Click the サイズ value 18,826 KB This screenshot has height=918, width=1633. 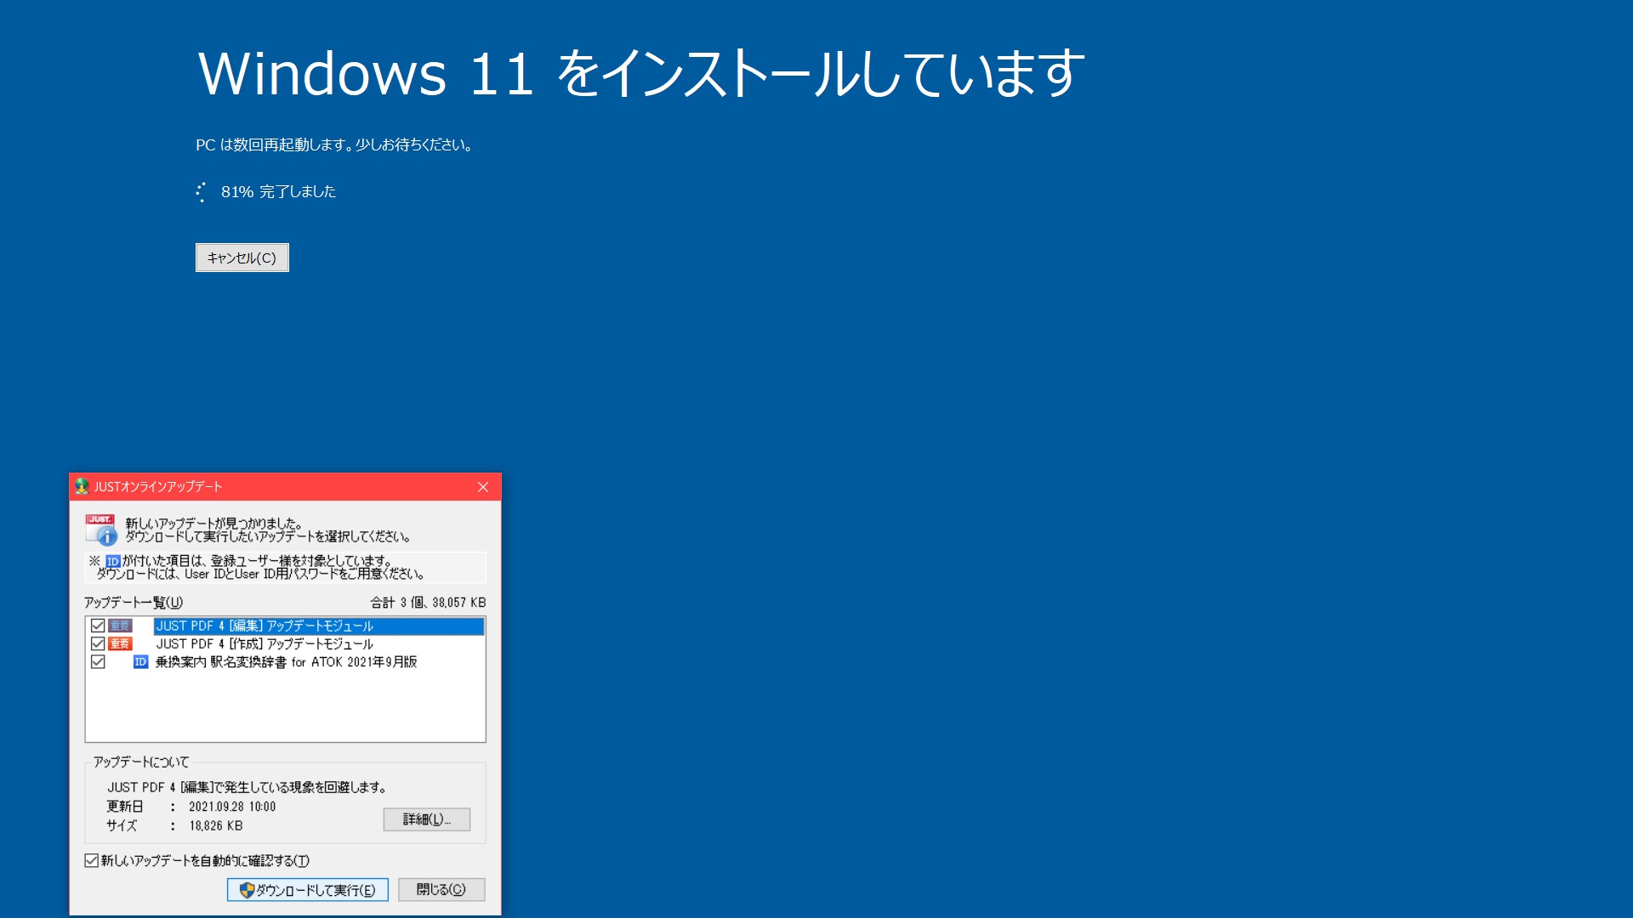pos(216,825)
